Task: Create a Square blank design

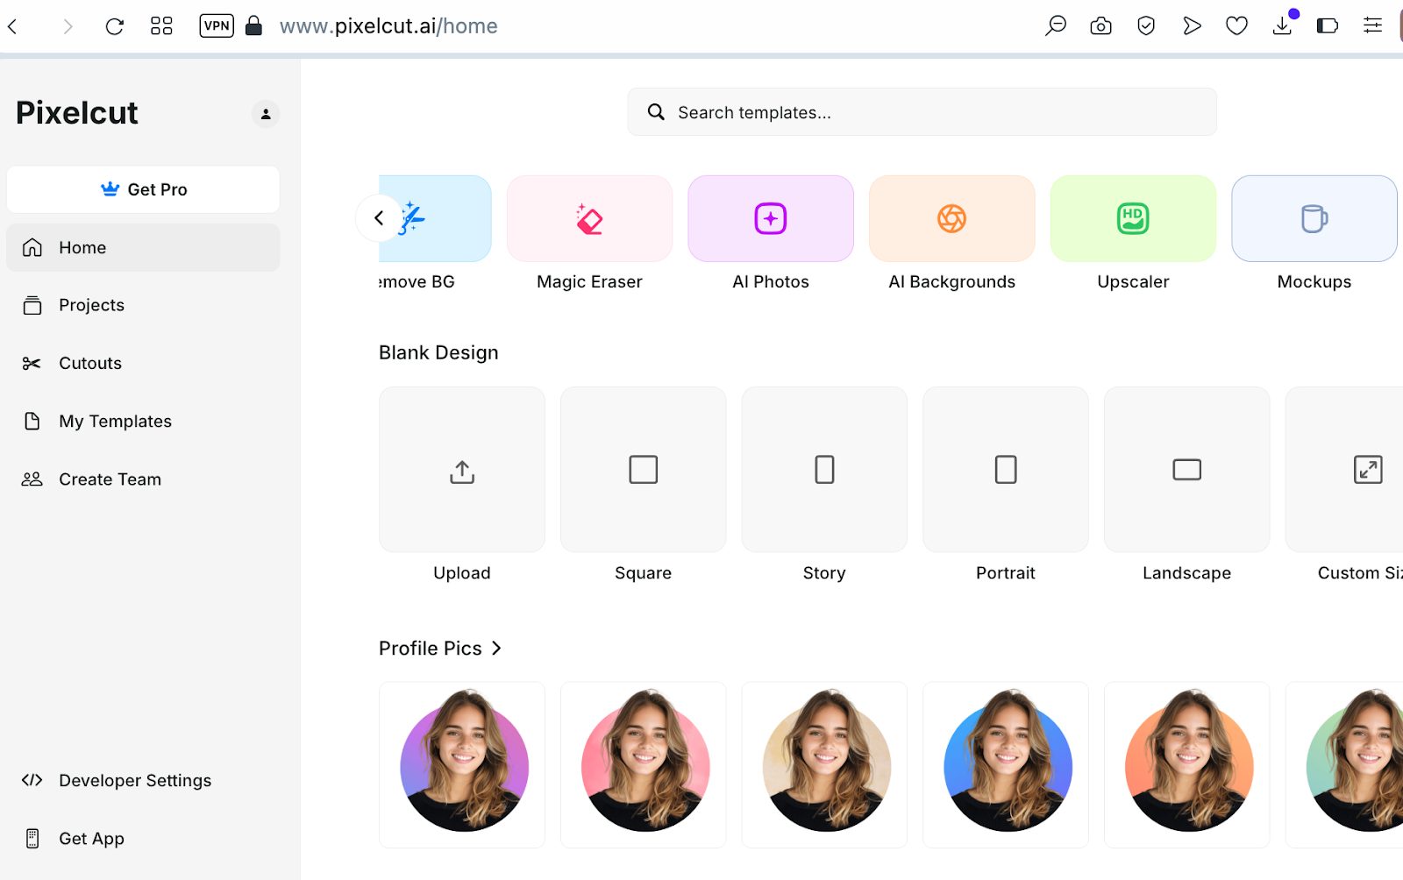Action: [x=644, y=470]
